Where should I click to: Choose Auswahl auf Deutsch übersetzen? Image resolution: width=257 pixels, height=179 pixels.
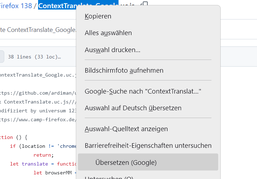pos(133,108)
